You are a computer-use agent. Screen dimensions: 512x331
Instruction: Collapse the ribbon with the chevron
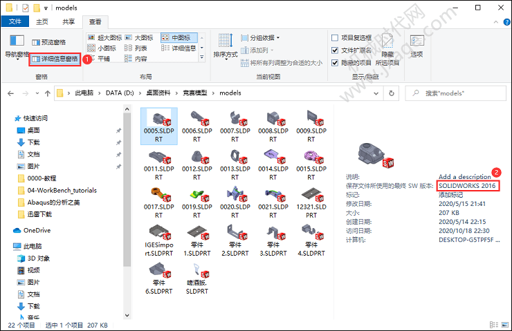coord(496,22)
